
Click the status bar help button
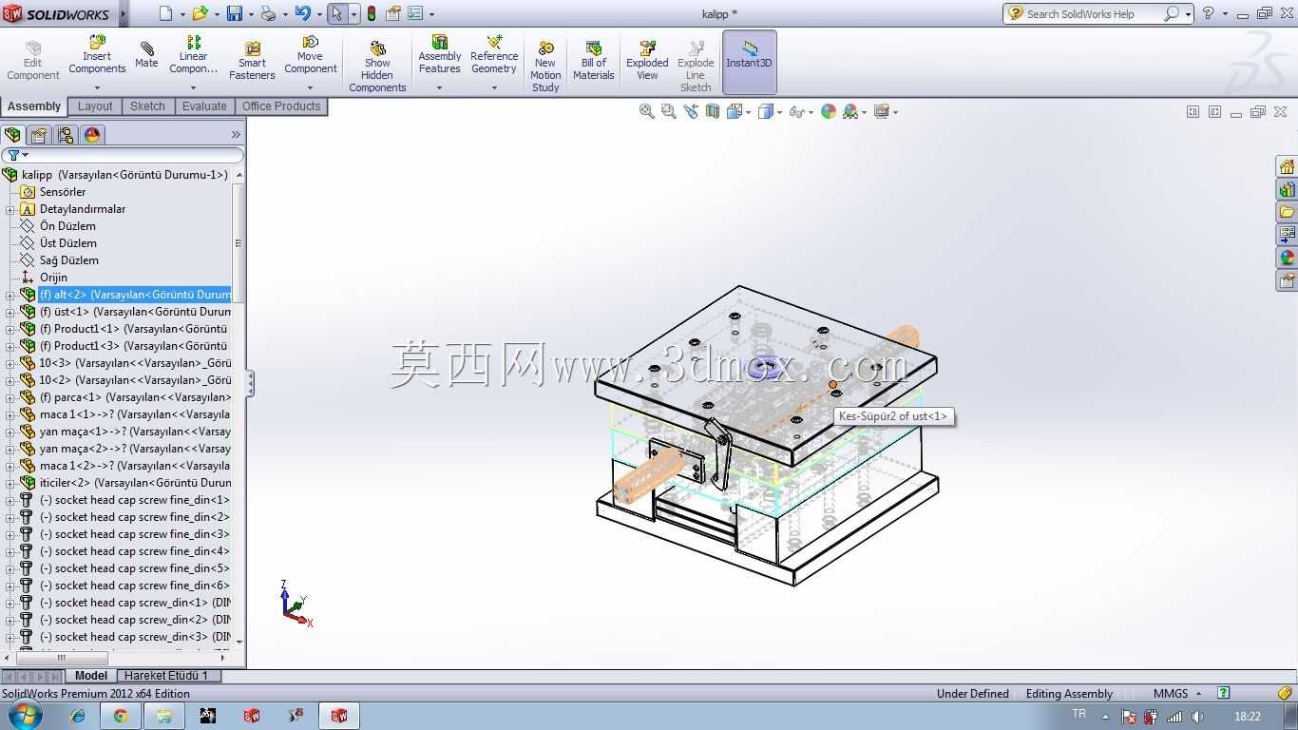1224,693
